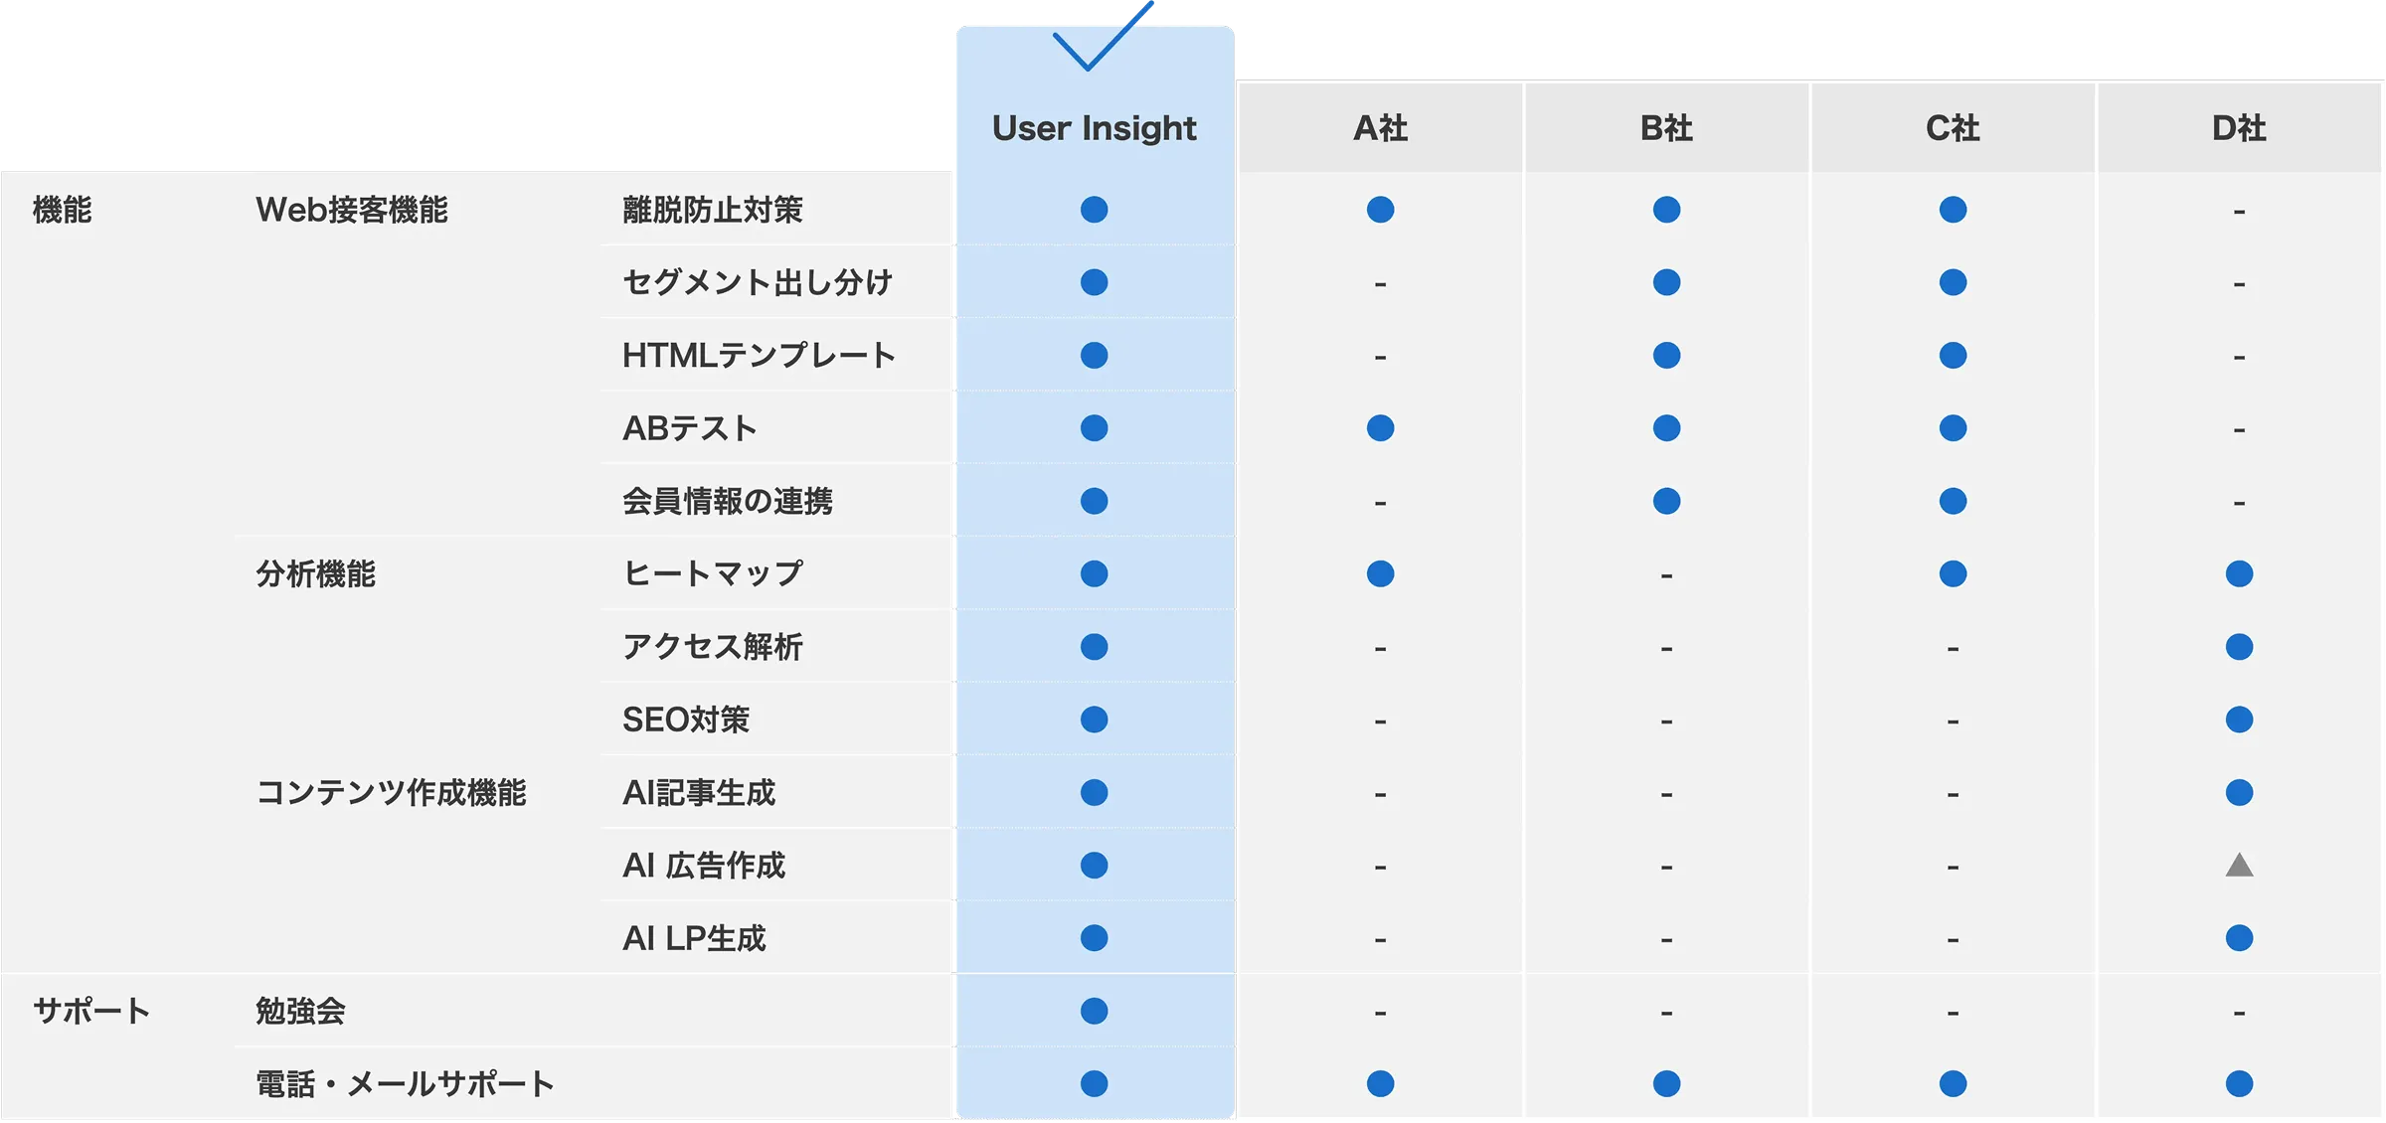Click C社's blue dot for ヒートマップ
This screenshot has height=1123, width=2386.
point(1953,573)
